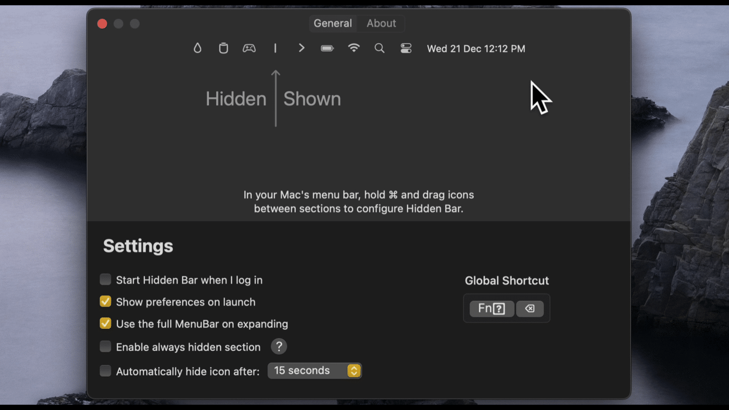Click the Fn shortcut recorder button
This screenshot has height=410, width=729.
click(492, 309)
